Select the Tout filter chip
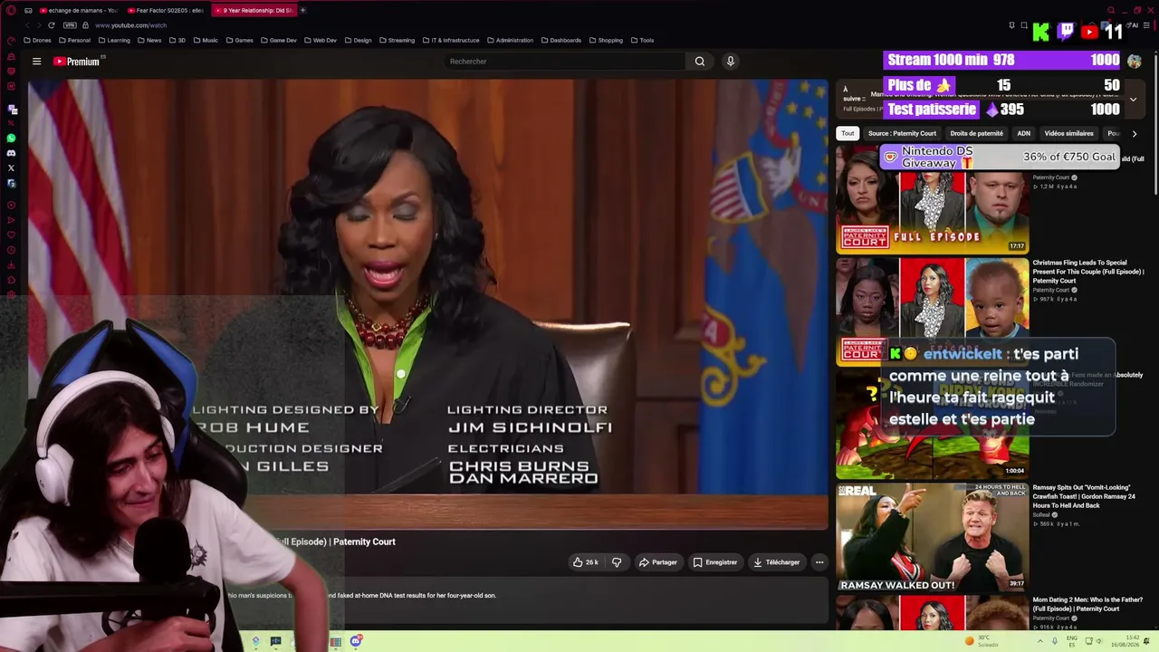 click(848, 133)
